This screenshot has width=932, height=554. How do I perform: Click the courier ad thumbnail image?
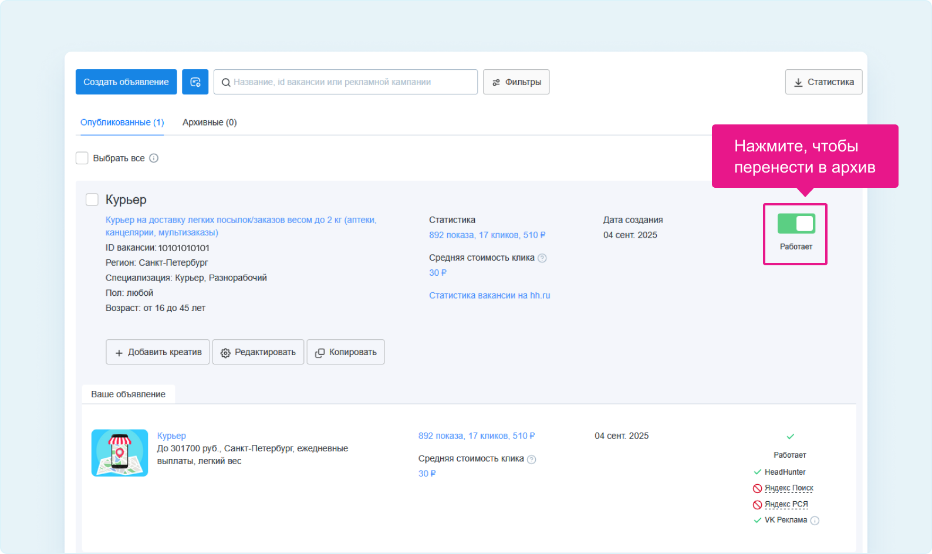(120, 453)
